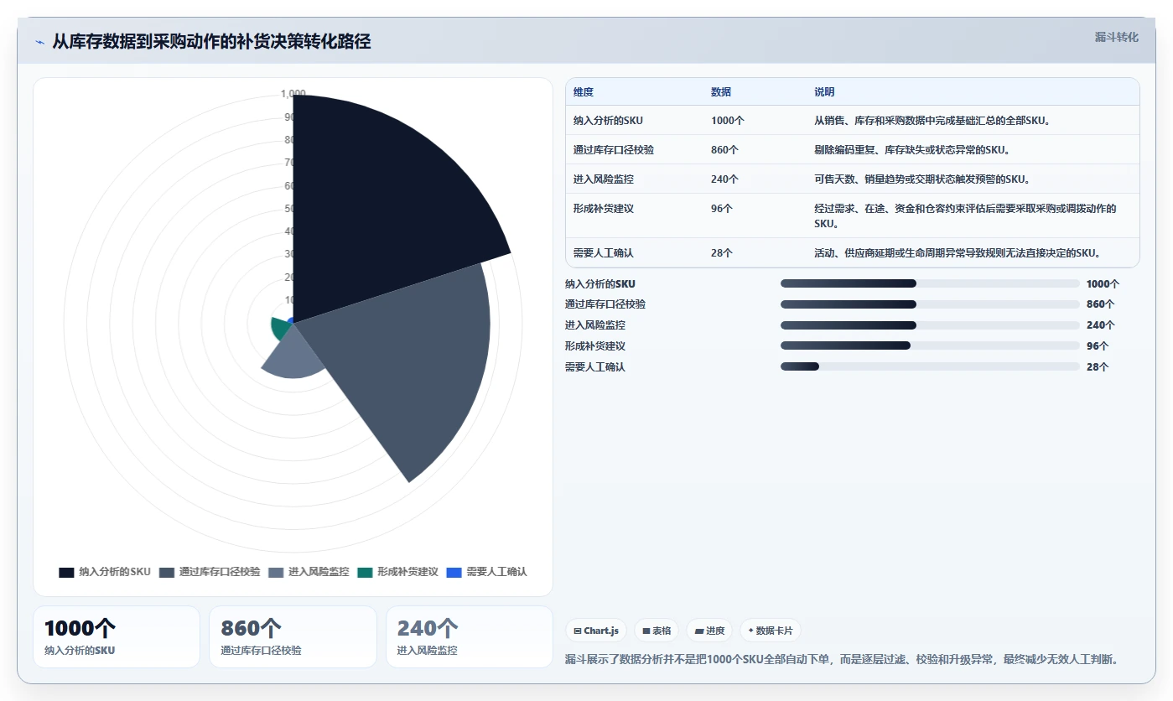Image resolution: width=1173 pixels, height=701 pixels.
Task: Click the 形成补货建议 progress bar
Action: (930, 345)
